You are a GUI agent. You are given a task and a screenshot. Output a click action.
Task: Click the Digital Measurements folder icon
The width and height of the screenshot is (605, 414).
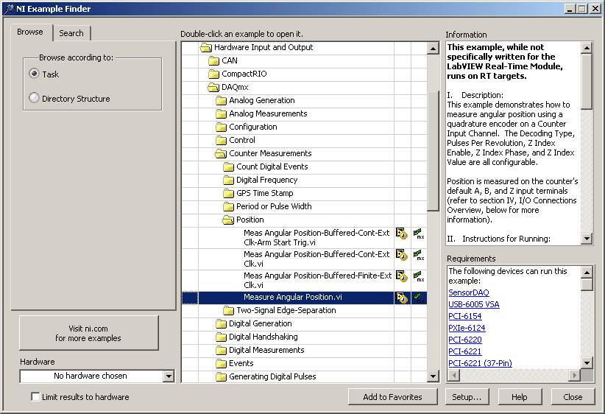click(x=221, y=350)
